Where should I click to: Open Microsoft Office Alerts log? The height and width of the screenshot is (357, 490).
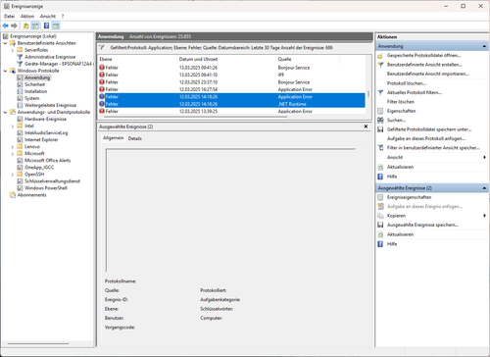[x=47, y=160]
